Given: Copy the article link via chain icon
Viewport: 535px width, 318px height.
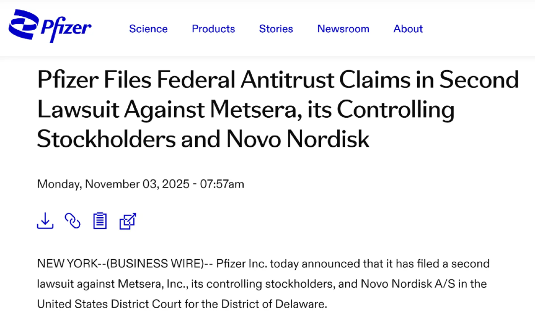Looking at the screenshot, I should click(x=73, y=221).
